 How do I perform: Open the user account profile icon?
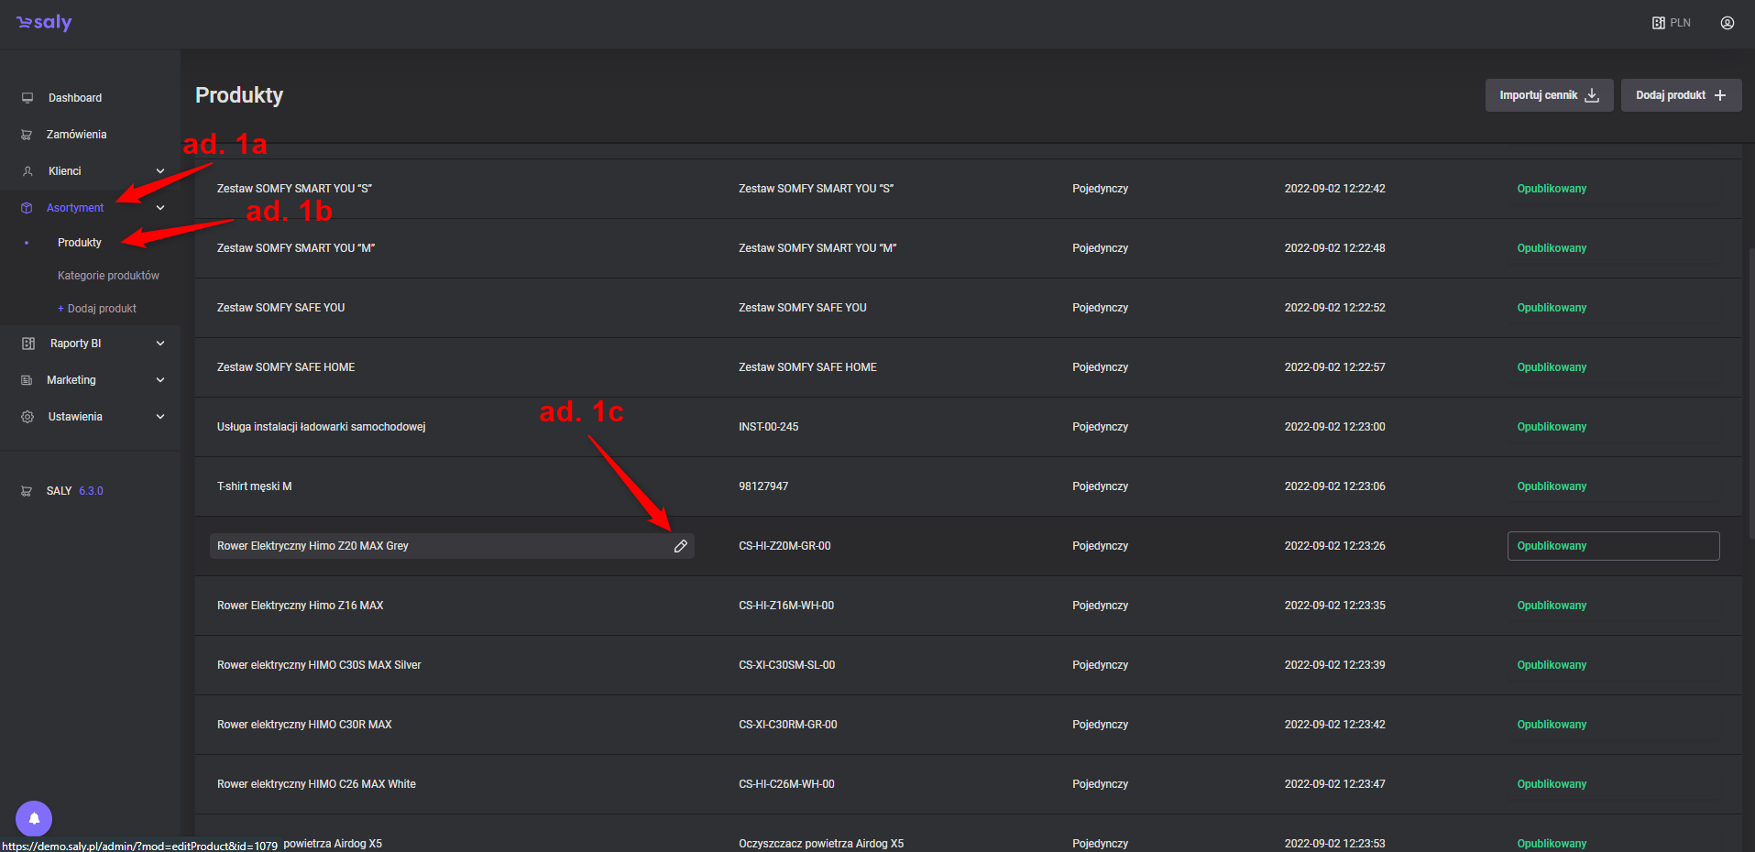coord(1727,23)
